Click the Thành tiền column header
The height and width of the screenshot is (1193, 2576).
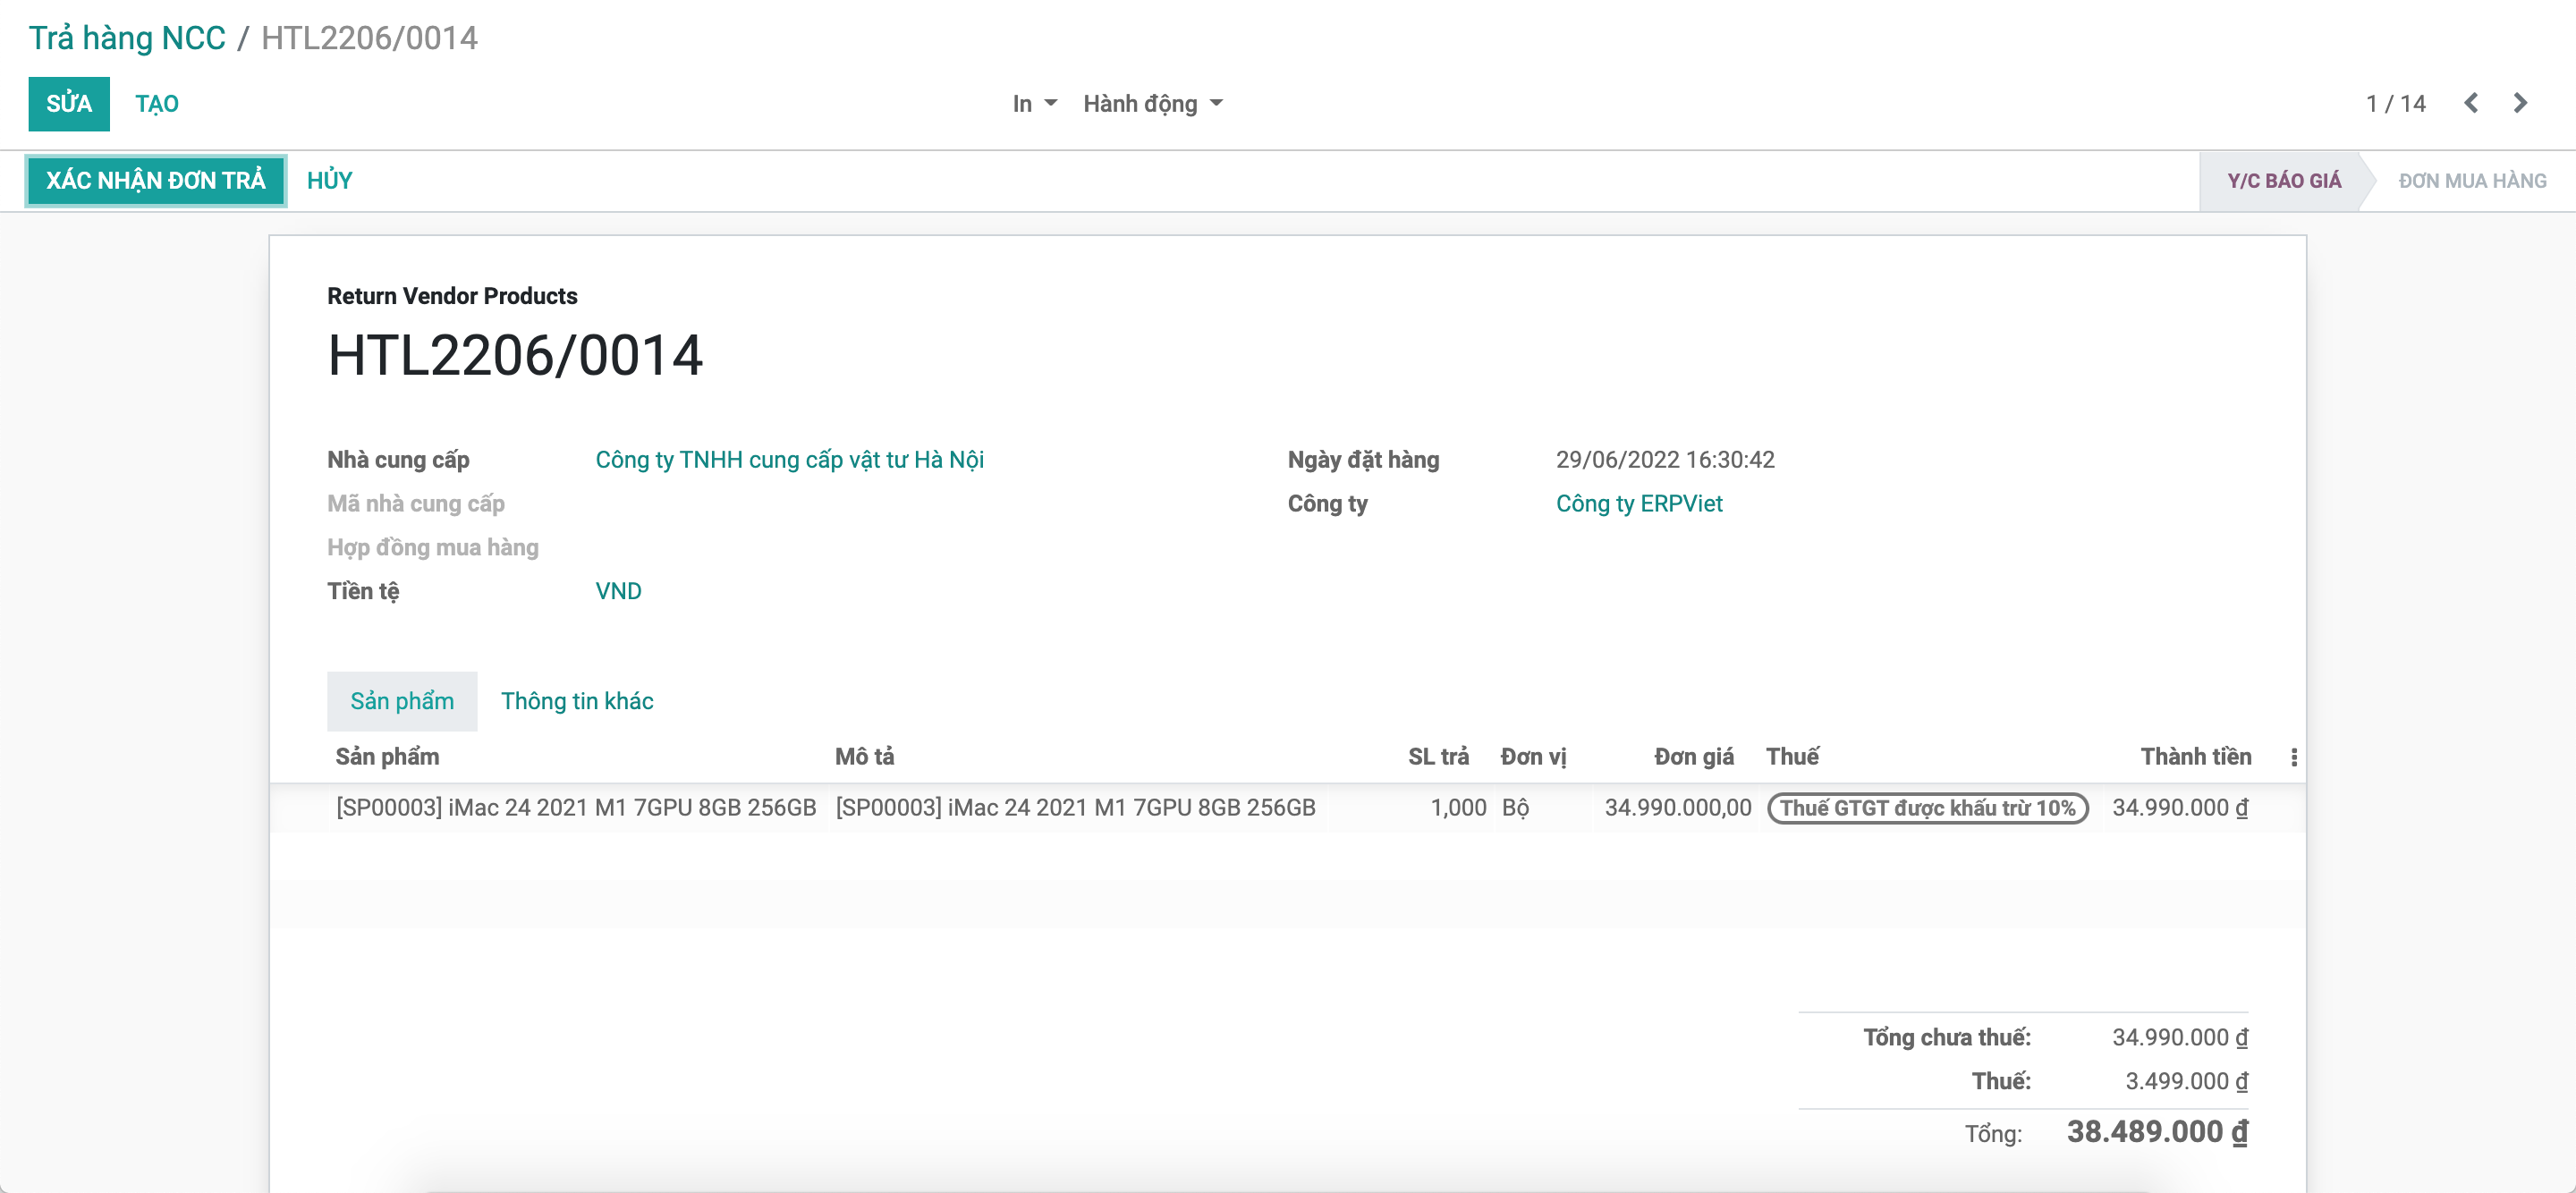click(x=2195, y=756)
